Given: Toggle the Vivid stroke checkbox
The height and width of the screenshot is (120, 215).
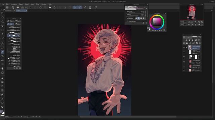Looking at the screenshot, I should pyautogui.click(x=127, y=21).
